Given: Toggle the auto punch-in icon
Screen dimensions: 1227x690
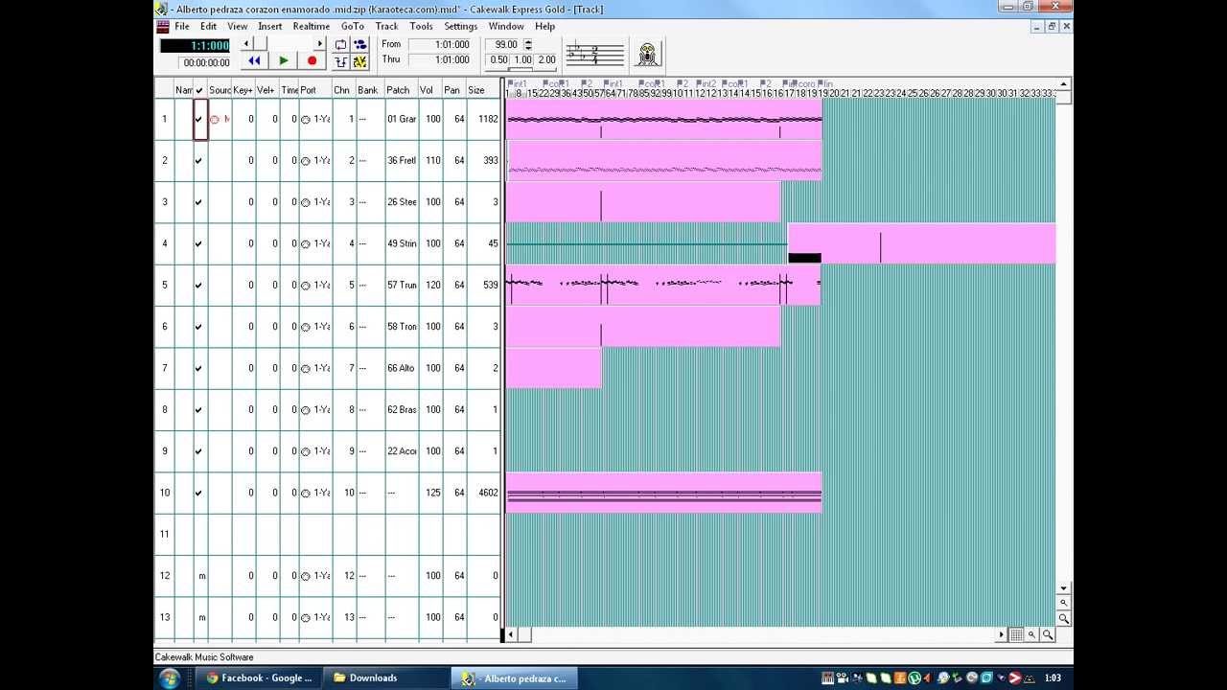Looking at the screenshot, I should point(340,61).
